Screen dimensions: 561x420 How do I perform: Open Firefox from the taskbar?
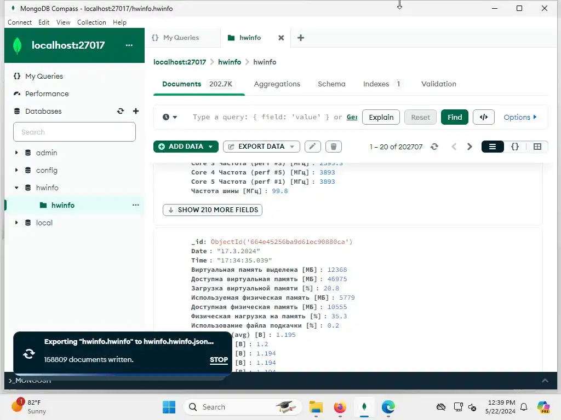point(340,407)
